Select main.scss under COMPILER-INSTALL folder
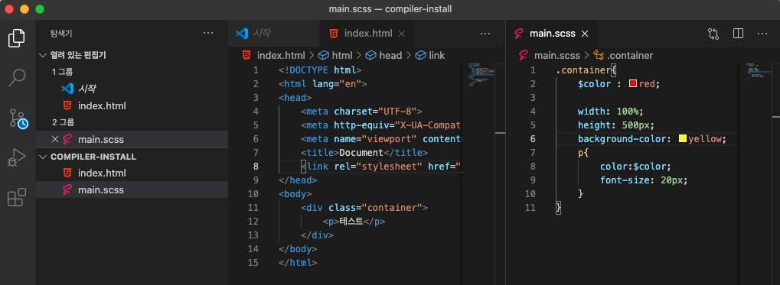 [x=132, y=190]
